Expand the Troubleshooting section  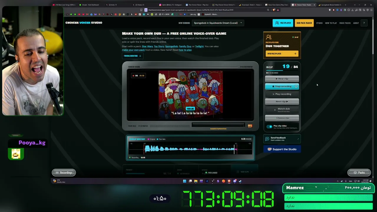132,56
